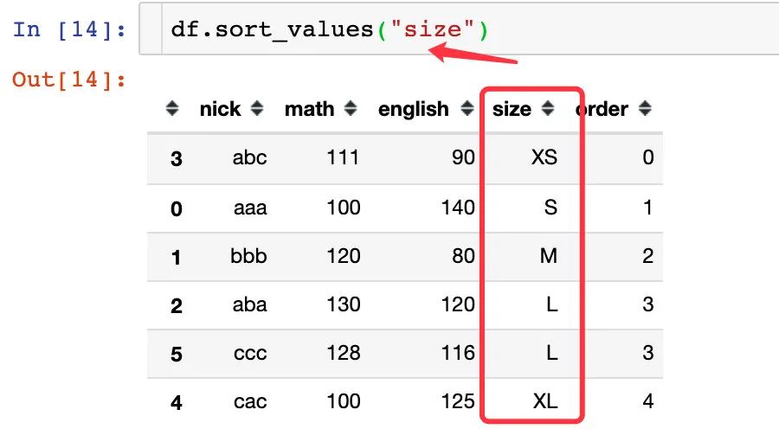Click sort arrows next to order header
The image size is (779, 448).
click(x=645, y=108)
